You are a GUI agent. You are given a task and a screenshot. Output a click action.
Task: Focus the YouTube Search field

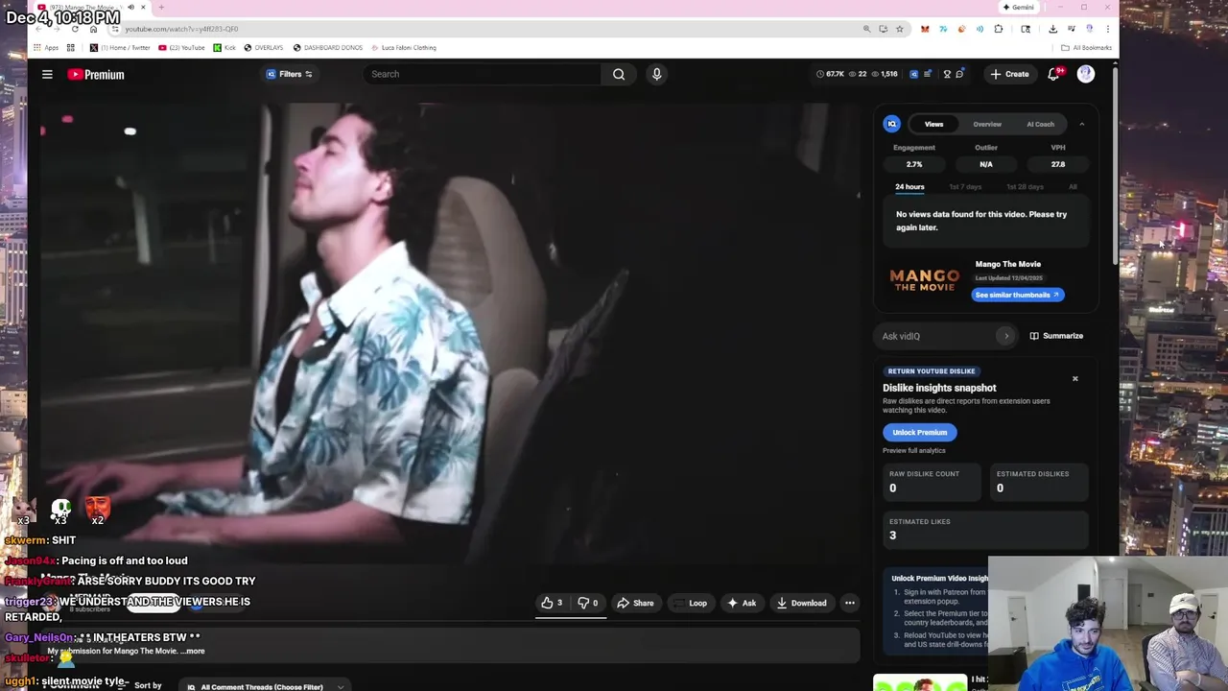coord(483,74)
